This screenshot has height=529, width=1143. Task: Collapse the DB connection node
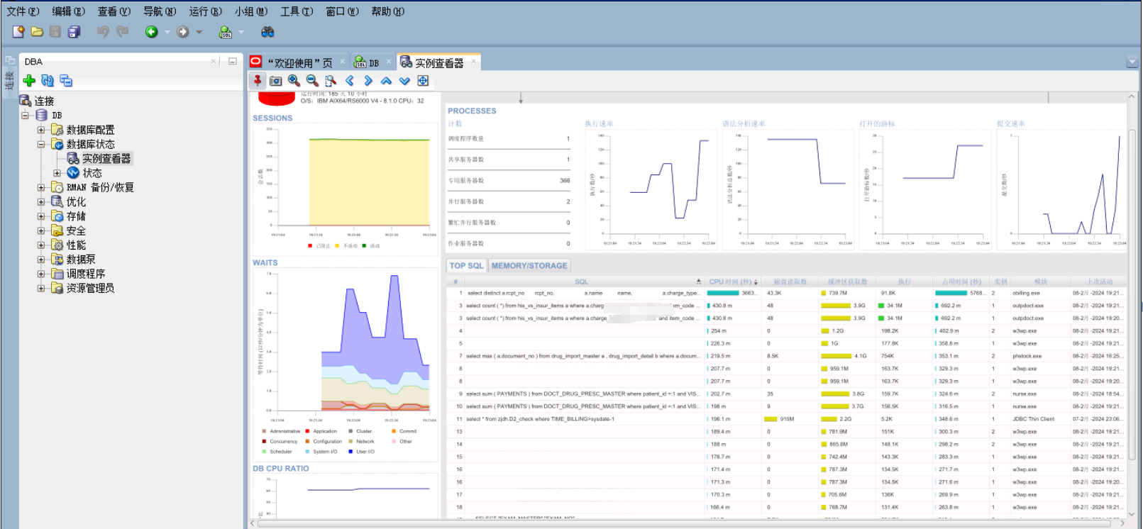click(25, 115)
